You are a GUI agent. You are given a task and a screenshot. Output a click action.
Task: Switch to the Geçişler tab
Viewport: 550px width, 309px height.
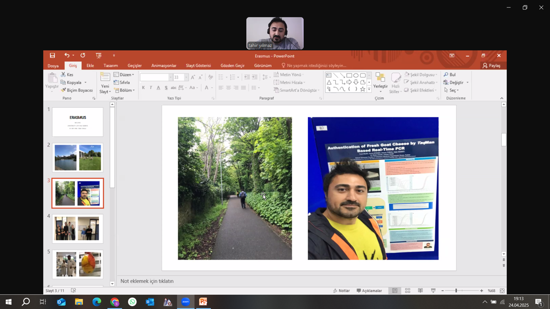click(135, 65)
